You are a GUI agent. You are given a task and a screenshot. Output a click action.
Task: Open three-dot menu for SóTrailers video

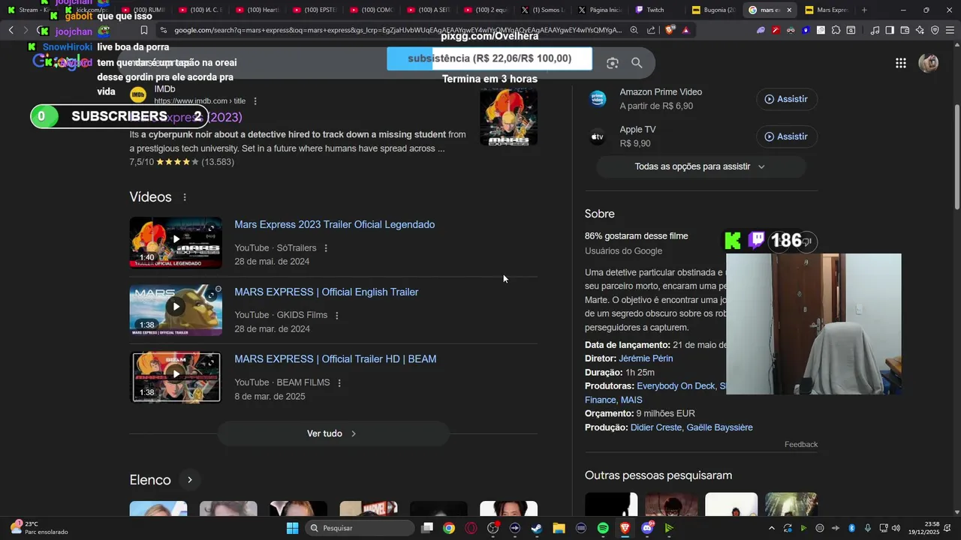(x=326, y=248)
